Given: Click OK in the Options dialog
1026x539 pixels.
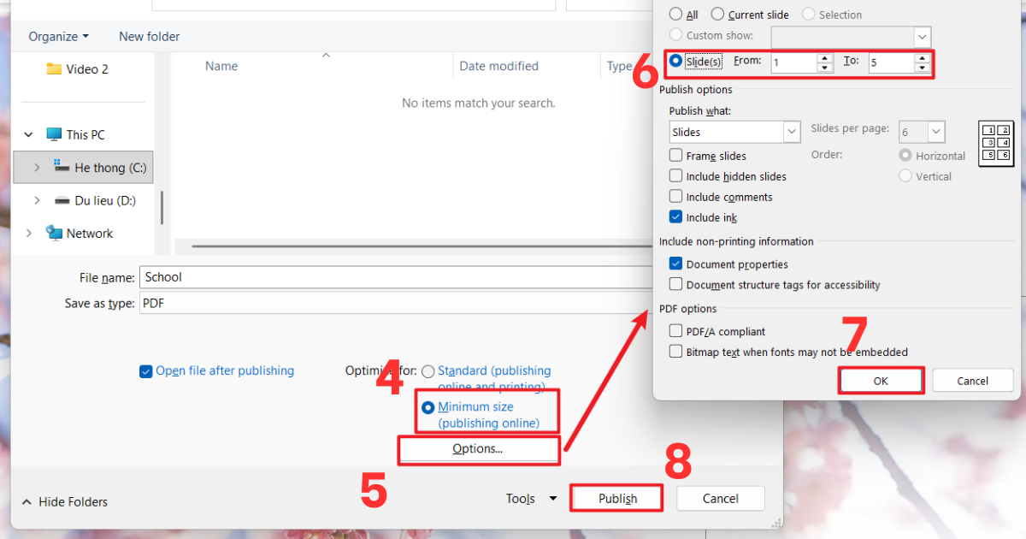Looking at the screenshot, I should [x=882, y=381].
